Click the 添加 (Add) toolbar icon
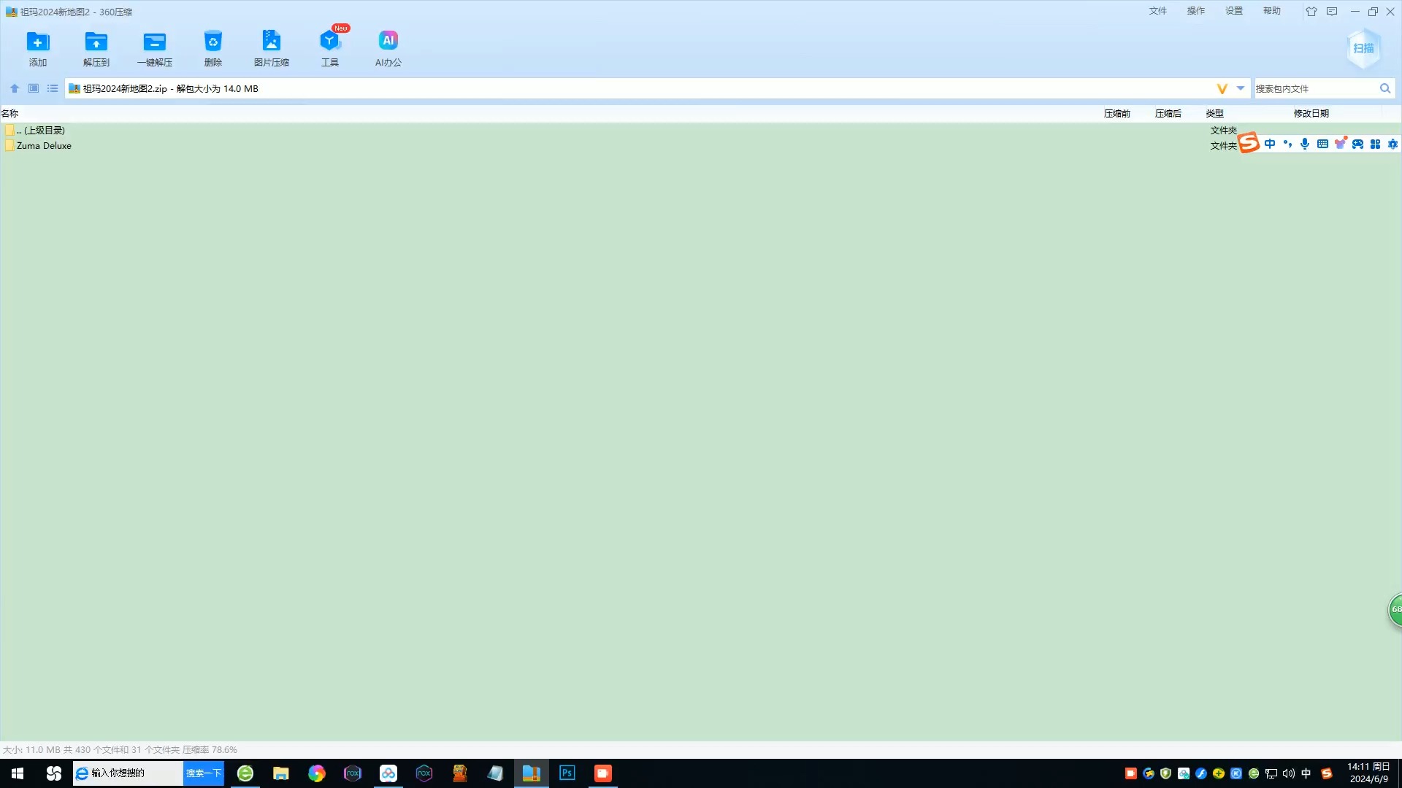1402x788 pixels. [38, 48]
